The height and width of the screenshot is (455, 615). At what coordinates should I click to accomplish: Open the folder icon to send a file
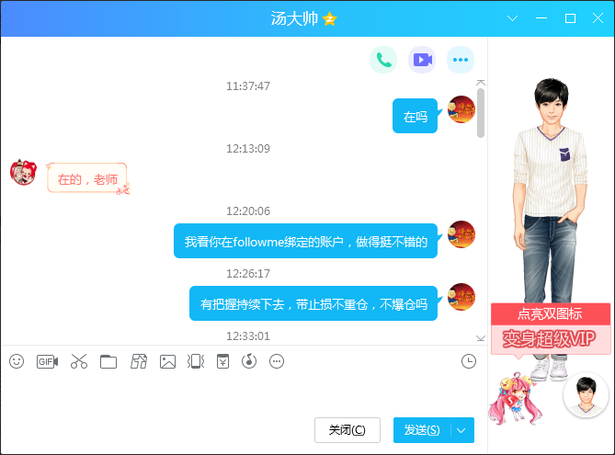(108, 361)
